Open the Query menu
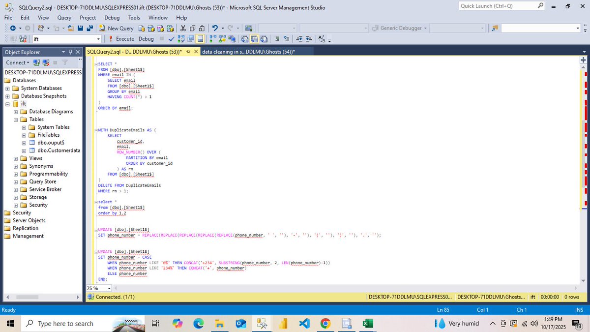Screen dimensions: 590x332 pyautogui.click(x=64, y=17)
